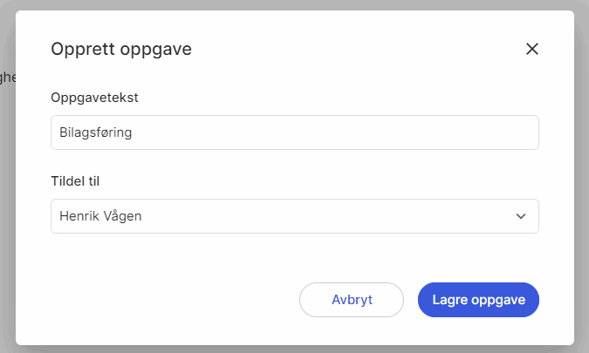The width and height of the screenshot is (589, 353).
Task: Close the Opprett oppgave dialog with X
Action: point(532,49)
